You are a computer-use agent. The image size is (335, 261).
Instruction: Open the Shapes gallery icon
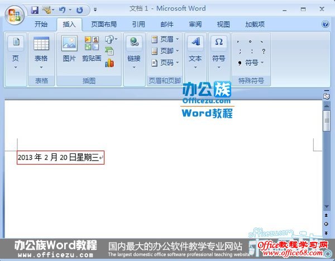tap(111, 39)
